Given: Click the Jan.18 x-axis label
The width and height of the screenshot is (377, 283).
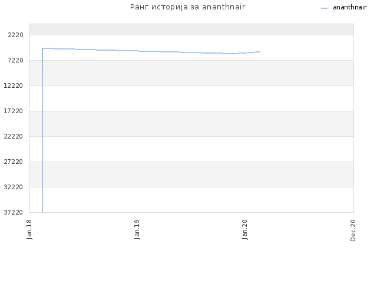Looking at the screenshot, I should tap(29, 229).
